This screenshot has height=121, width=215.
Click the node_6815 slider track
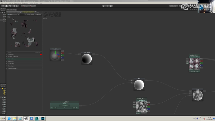(x=64, y=108)
